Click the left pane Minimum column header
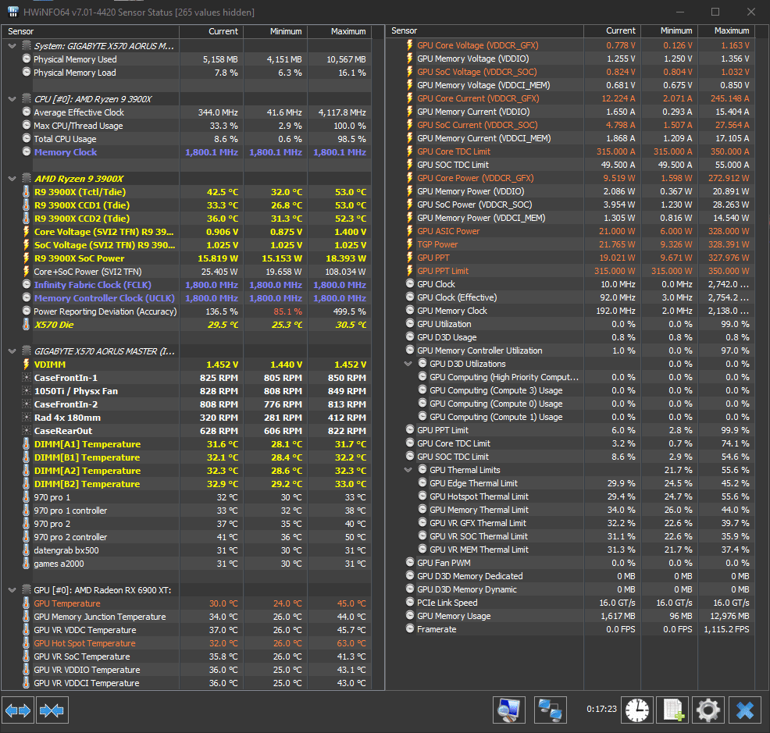This screenshot has height=733, width=770. (276, 31)
